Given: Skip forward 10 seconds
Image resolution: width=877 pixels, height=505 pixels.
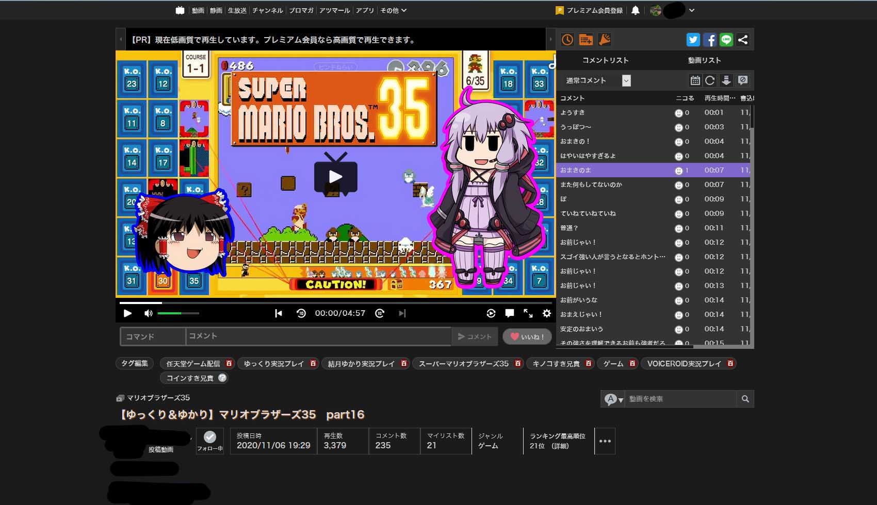Looking at the screenshot, I should tap(380, 313).
